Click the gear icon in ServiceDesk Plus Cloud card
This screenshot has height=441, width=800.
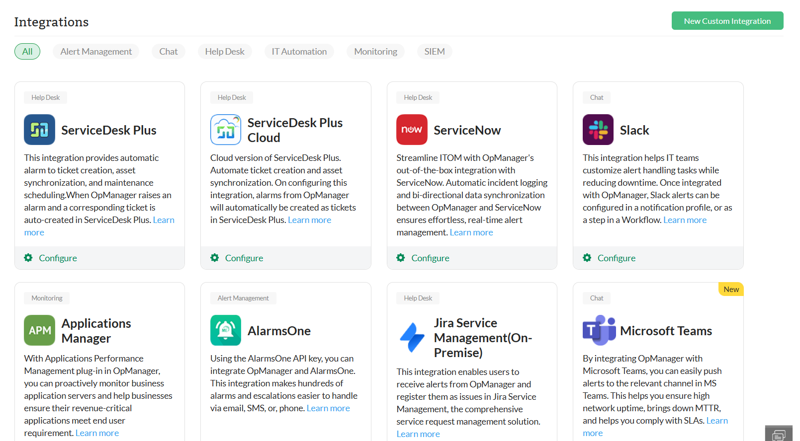pyautogui.click(x=215, y=258)
